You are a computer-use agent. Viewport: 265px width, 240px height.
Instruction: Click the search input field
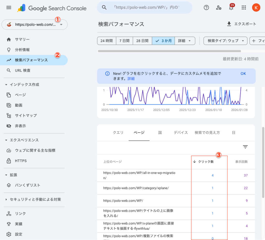tap(148, 8)
